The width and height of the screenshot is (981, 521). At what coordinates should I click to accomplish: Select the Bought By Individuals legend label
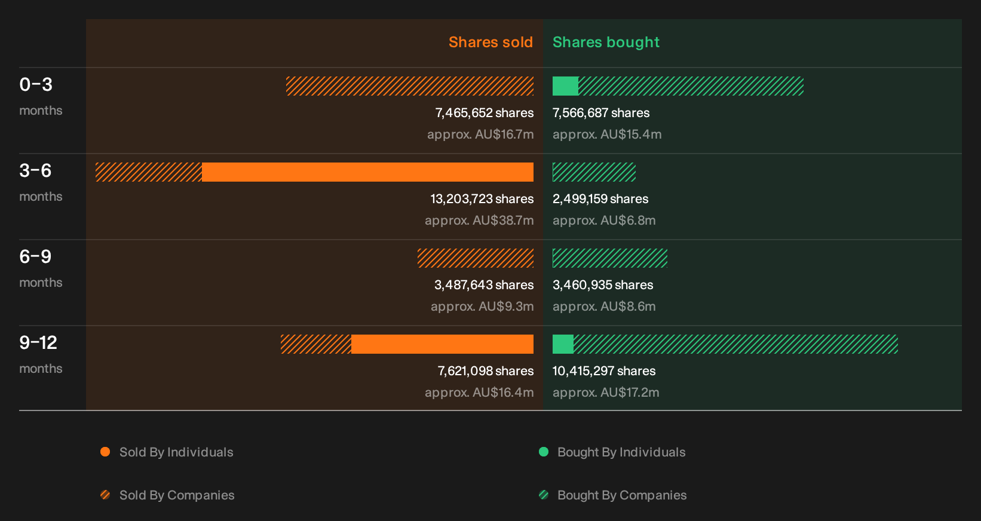point(621,452)
